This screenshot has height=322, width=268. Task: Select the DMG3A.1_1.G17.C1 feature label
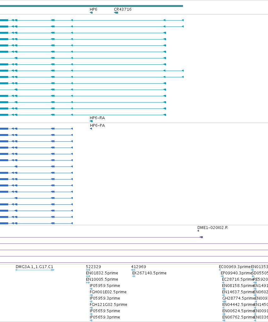[34, 267]
